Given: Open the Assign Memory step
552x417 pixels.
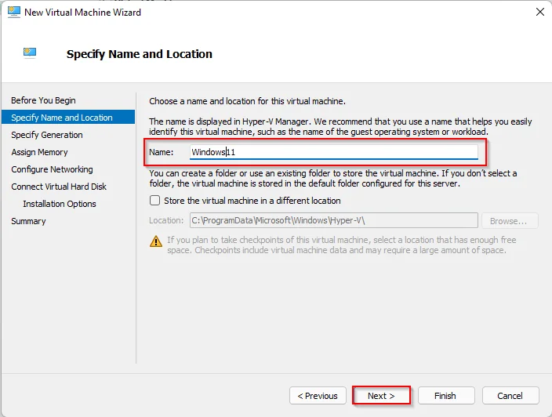Looking at the screenshot, I should point(39,152).
